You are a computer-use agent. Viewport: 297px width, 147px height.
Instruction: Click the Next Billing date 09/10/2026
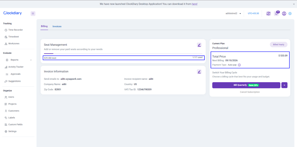coord(231,61)
